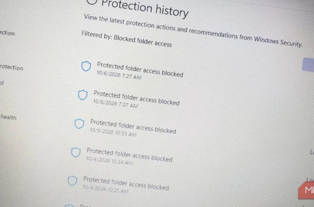Click shield icon of topmost 10/6/2026 7:27 AM entry
The image size is (314, 207).
tap(86, 66)
